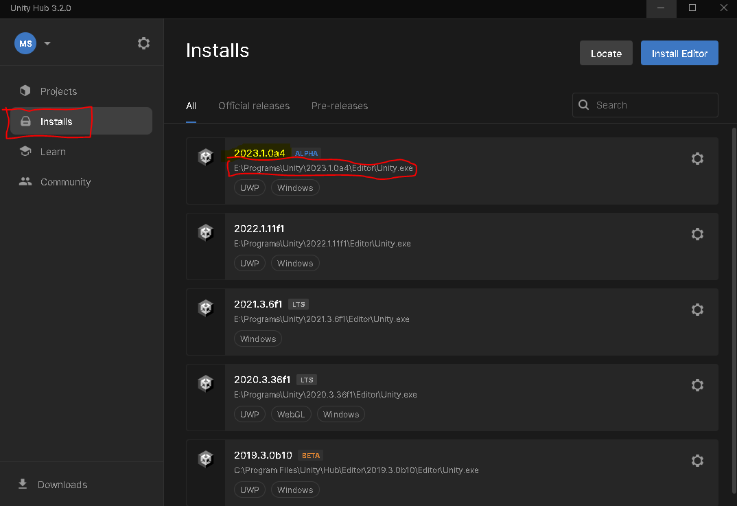
Task: Open Hub preferences gear in sidebar
Action: click(143, 43)
